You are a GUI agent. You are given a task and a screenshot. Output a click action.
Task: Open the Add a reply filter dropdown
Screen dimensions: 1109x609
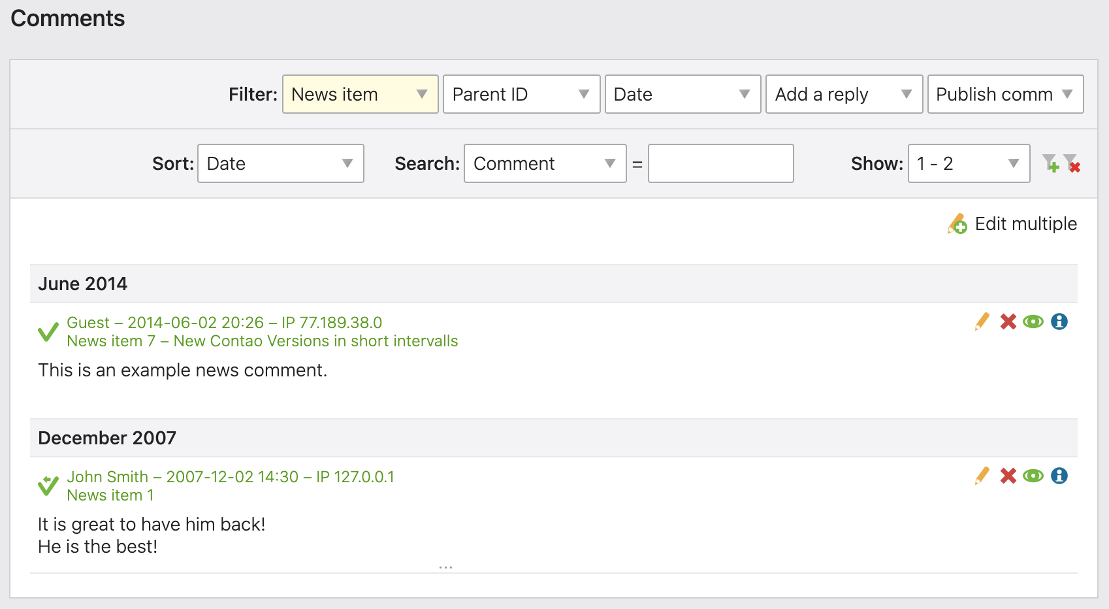pos(844,94)
